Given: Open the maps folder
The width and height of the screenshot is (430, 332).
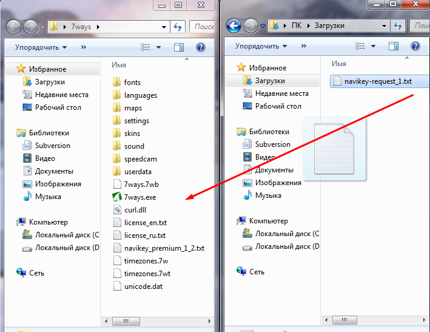Looking at the screenshot, I should point(133,108).
